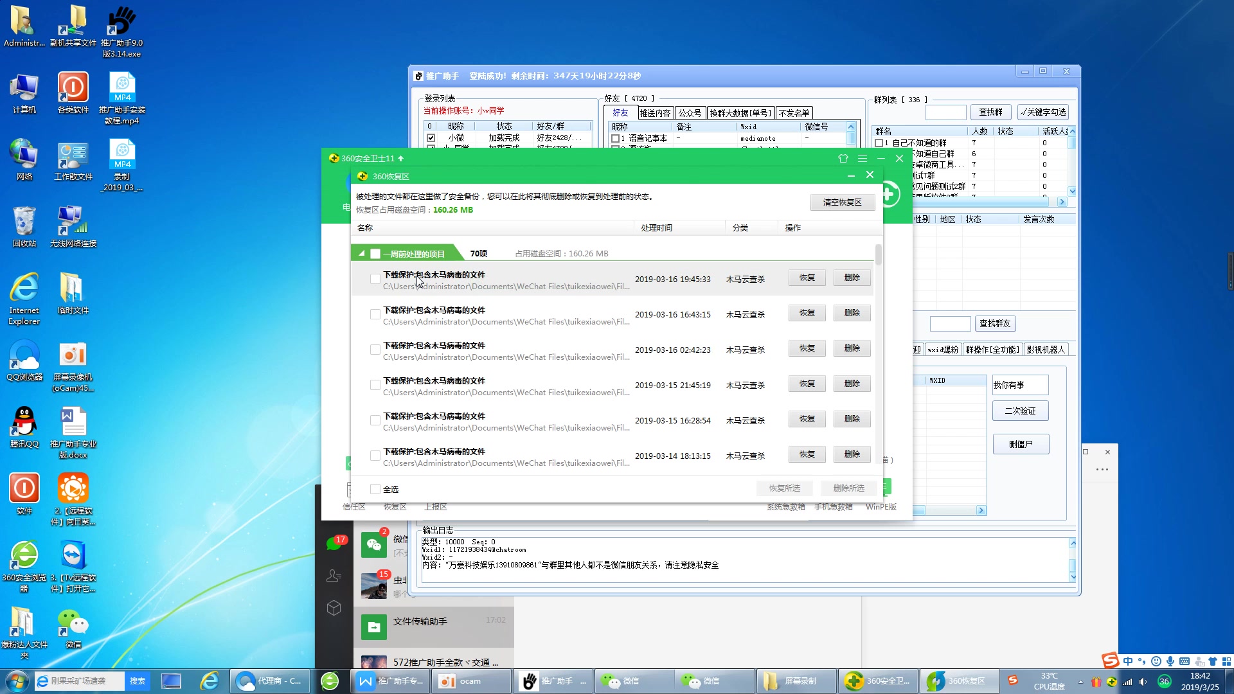
Task: Click the 找你有事 text field
Action: pos(1021,385)
